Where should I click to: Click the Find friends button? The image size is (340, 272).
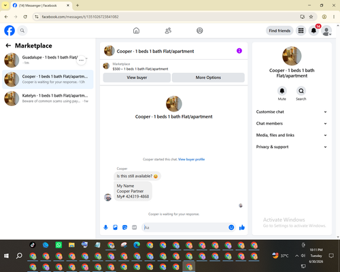(x=279, y=31)
